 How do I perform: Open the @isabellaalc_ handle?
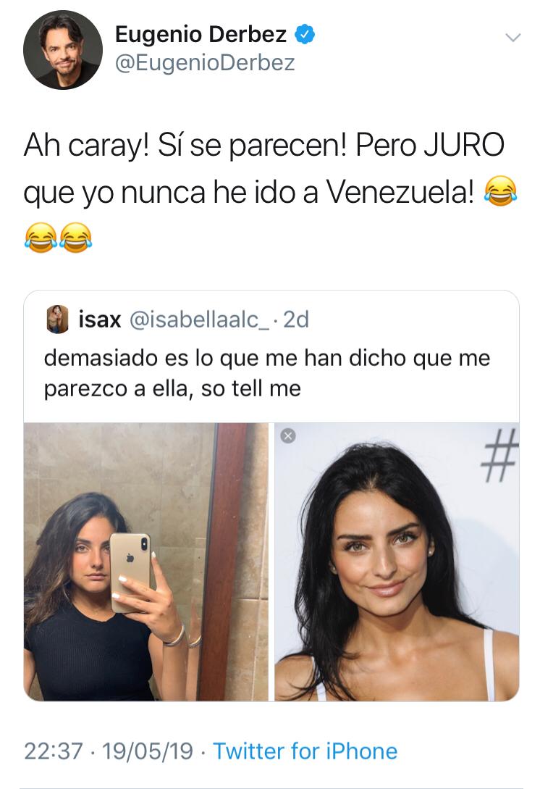tap(200, 320)
